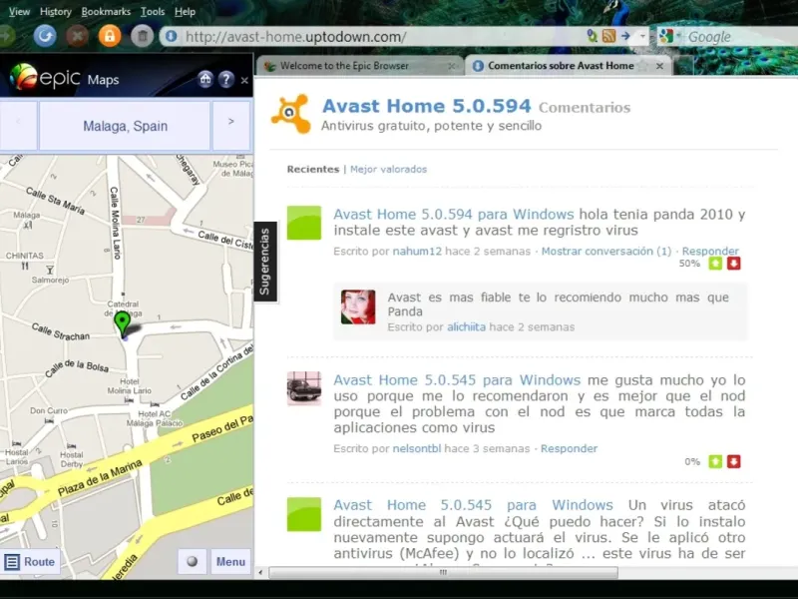Click into the Google search field

[740, 37]
